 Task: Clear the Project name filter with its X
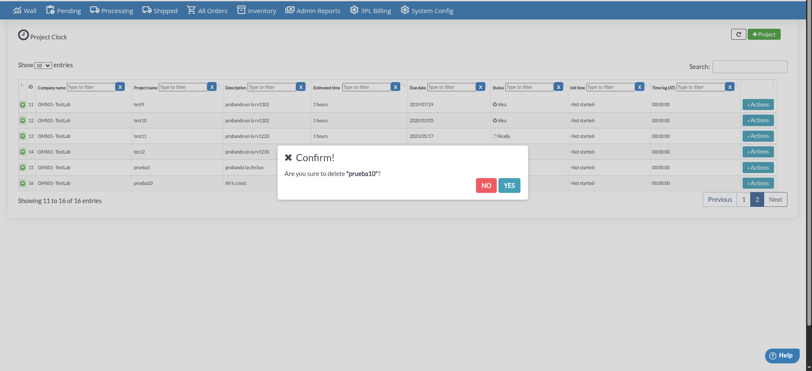(x=212, y=87)
